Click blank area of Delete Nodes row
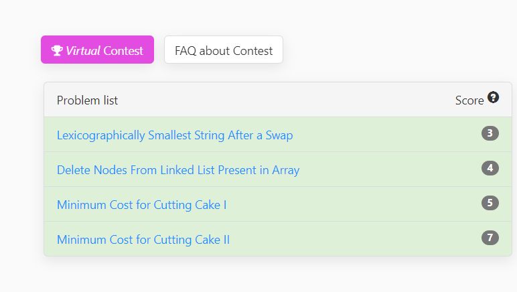517x292 pixels. coord(389,169)
